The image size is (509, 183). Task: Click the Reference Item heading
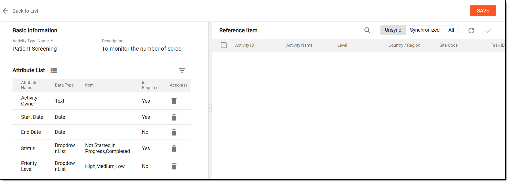click(x=238, y=30)
